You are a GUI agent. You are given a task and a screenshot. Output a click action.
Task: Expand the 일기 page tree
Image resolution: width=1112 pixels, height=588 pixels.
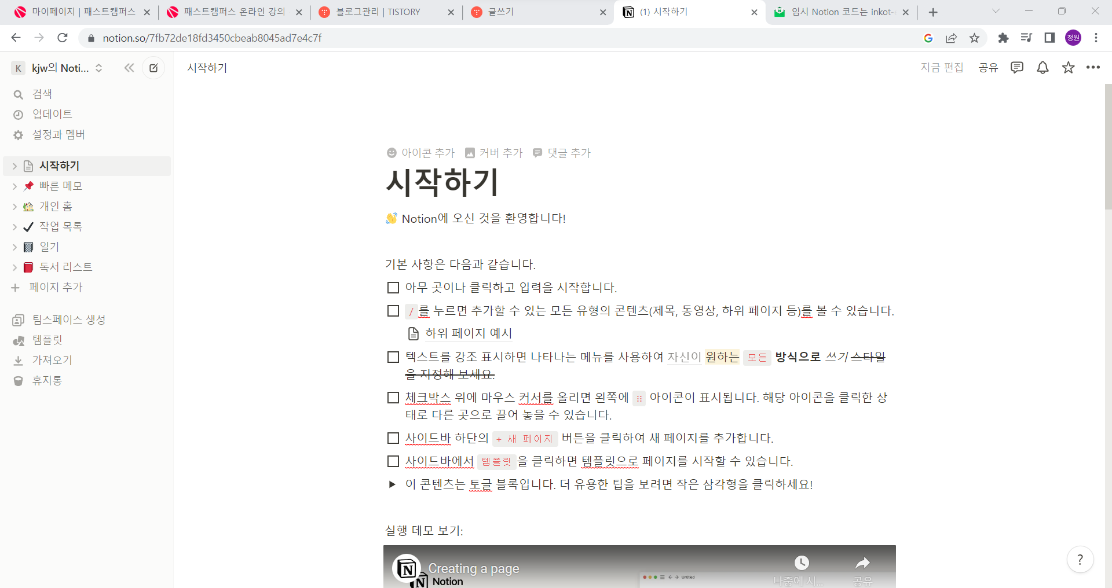[x=15, y=247]
